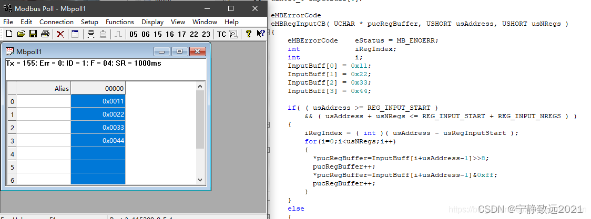Viewport: 591px width, 219px height.
Task: Collapse the code fold marker beside the if-block brace
Action: tap(269, 124)
